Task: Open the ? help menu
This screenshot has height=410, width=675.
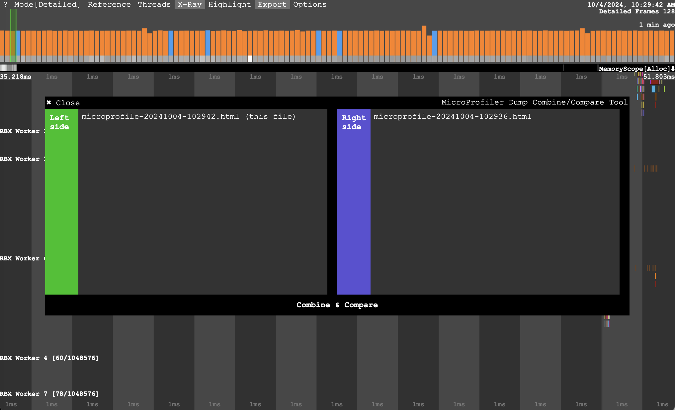Action: tap(5, 4)
